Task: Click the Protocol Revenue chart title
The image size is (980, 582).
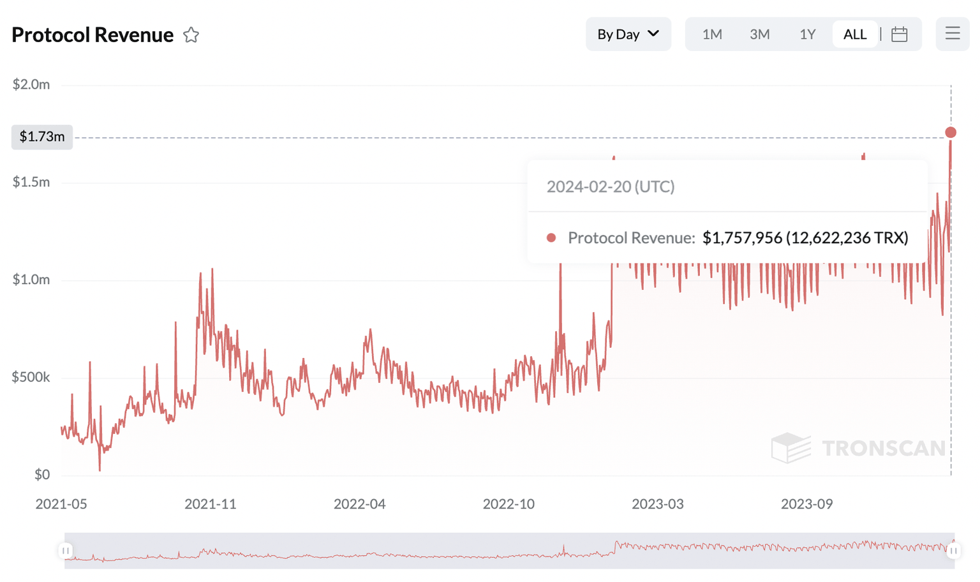Action: point(93,35)
